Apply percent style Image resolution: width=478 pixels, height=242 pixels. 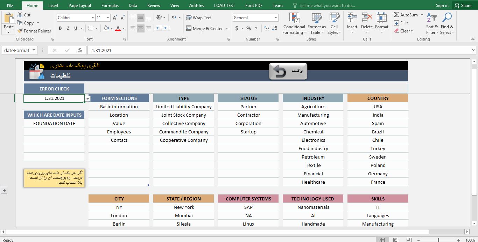(x=248, y=28)
